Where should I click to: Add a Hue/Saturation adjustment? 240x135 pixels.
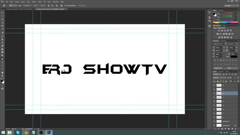point(217,34)
